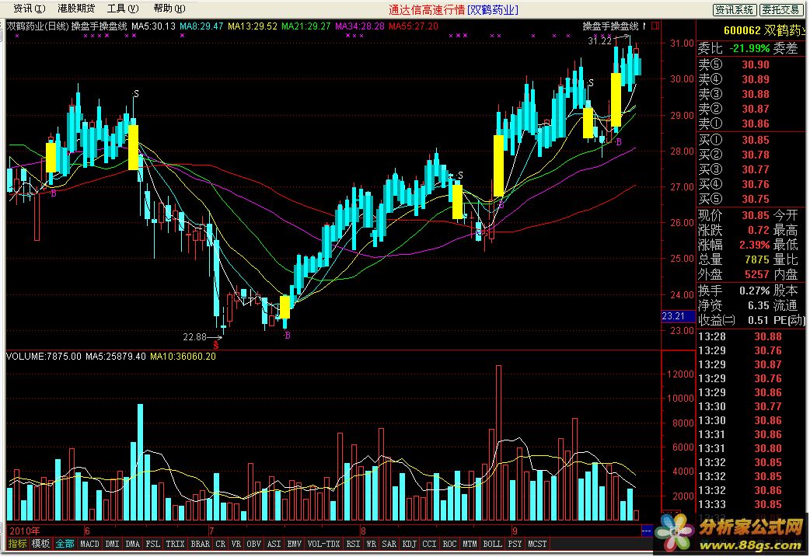Select the 买⑤ 30.75 bid row

click(x=734, y=199)
